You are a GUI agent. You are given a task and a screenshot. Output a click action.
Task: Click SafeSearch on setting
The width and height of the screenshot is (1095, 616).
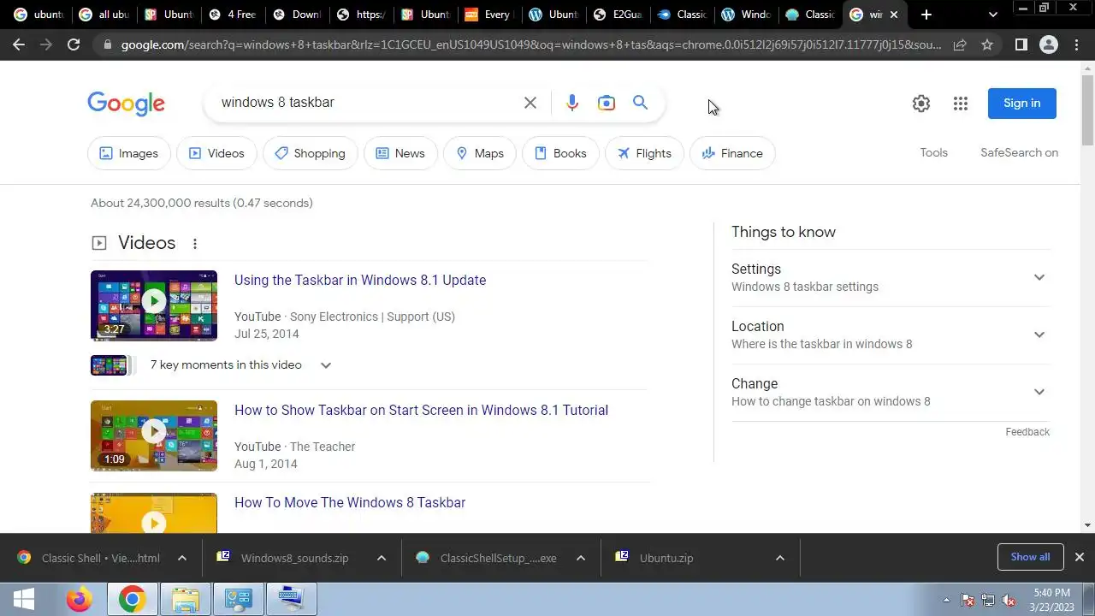click(x=1019, y=152)
